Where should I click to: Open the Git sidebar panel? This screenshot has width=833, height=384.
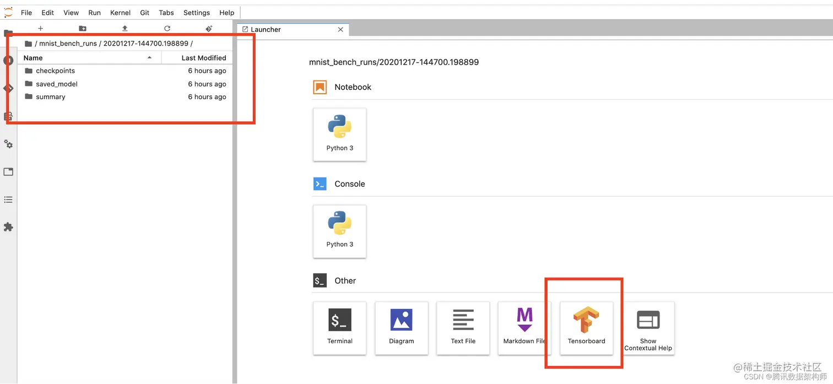click(8, 88)
